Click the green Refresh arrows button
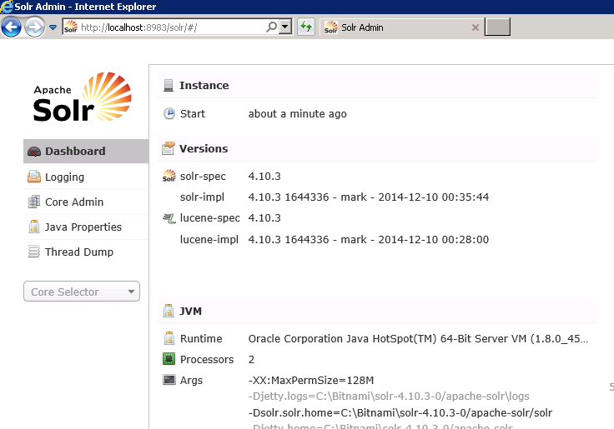614x429 pixels. (x=306, y=27)
